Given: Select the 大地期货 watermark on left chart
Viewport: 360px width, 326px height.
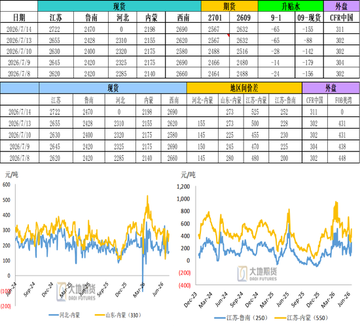Looking at the screenshot, I should 76,291.
